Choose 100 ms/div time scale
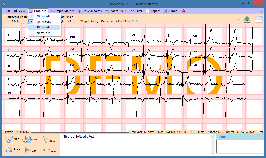The height and width of the screenshot is (158, 266). coord(44,27)
